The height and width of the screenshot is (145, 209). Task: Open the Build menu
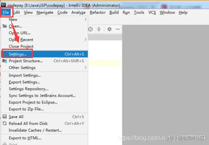tap(114, 13)
